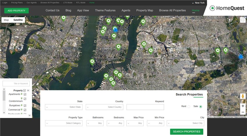247x136 pixels.
Task: Uncheck the Bungalows checkbox
Action: point(25,105)
